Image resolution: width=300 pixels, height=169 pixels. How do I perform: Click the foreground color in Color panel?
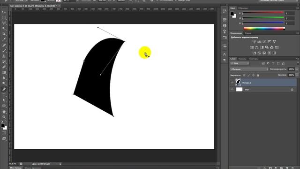[232, 14]
